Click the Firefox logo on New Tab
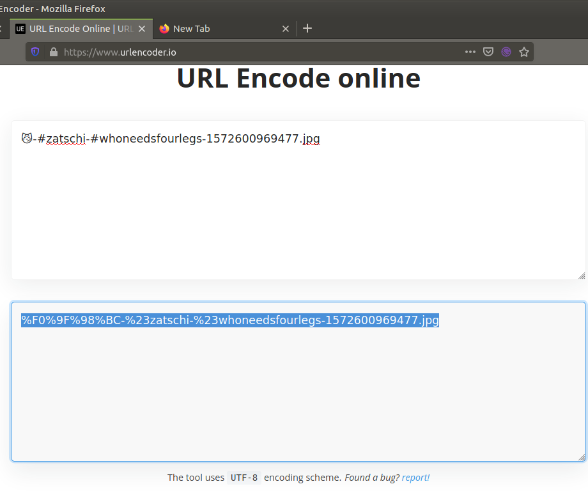 (164, 29)
